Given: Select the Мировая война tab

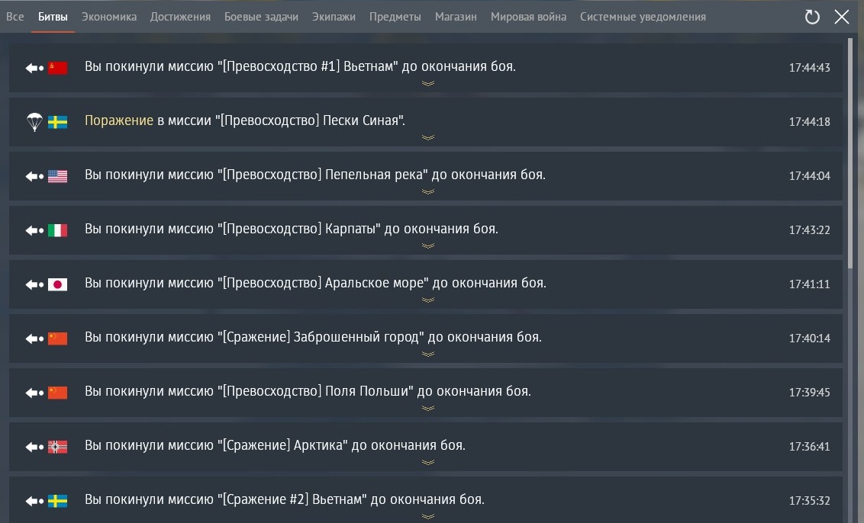Looking at the screenshot, I should pyautogui.click(x=528, y=17).
